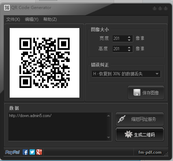Open the 编辑(Y) menu

pos(32,19)
